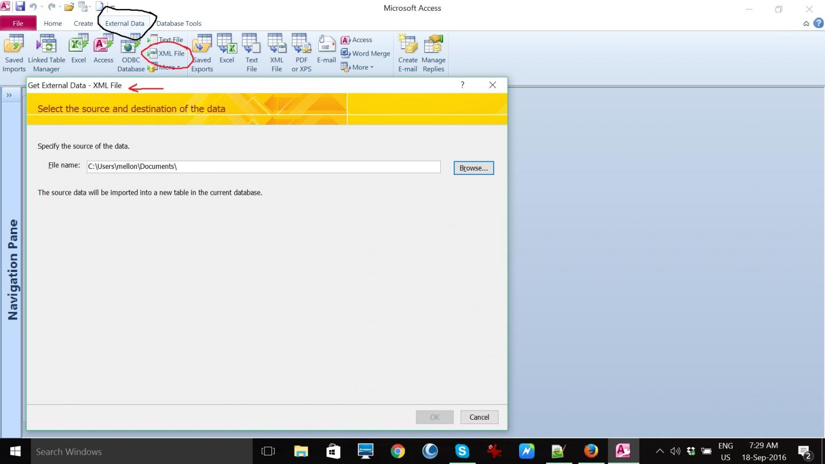Close the Get External Data dialog

[493, 85]
